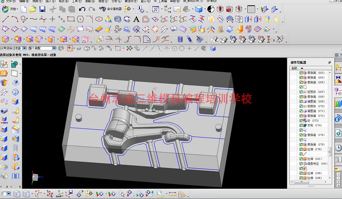Click the Undo arrow icon

pos(82,9)
